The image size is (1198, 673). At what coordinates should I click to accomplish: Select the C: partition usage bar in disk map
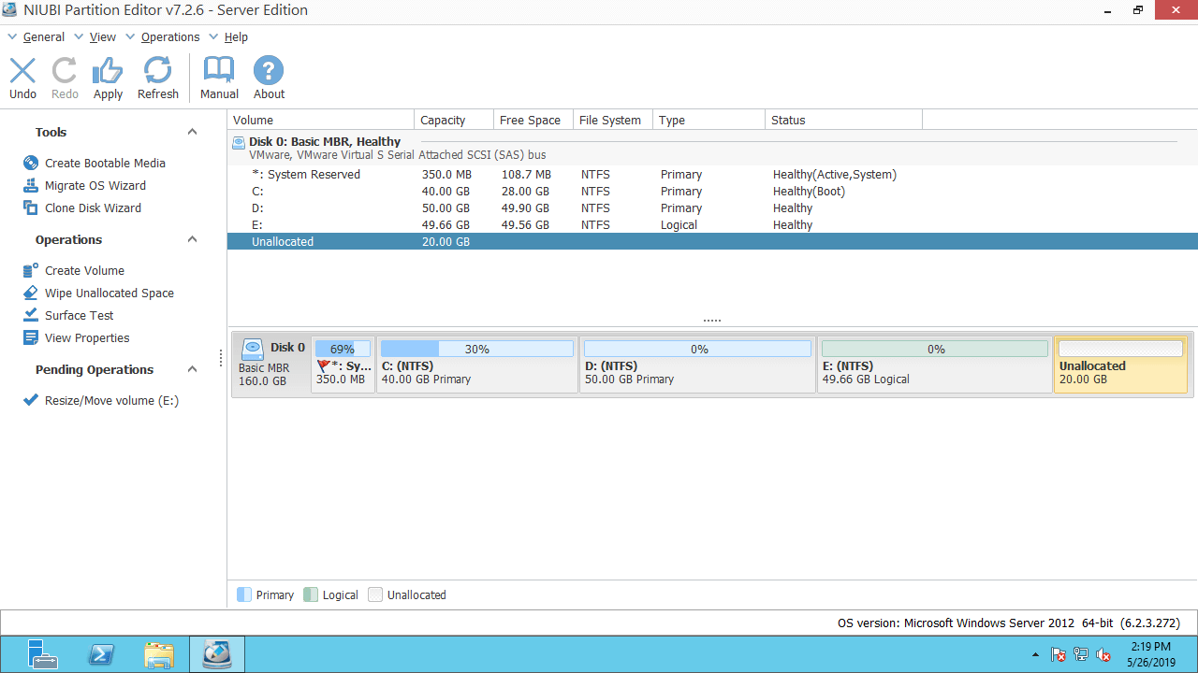[476, 349]
